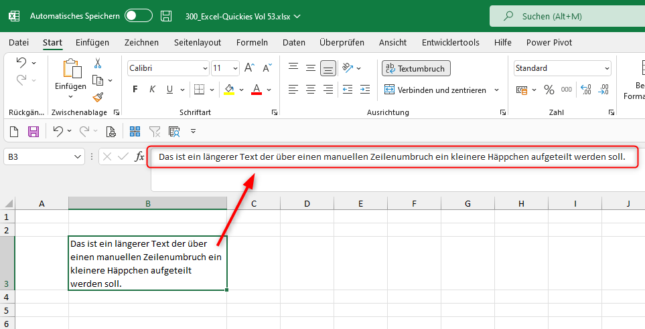Image resolution: width=645 pixels, height=329 pixels.
Task: Click the scissors cut icon
Action: [x=98, y=63]
